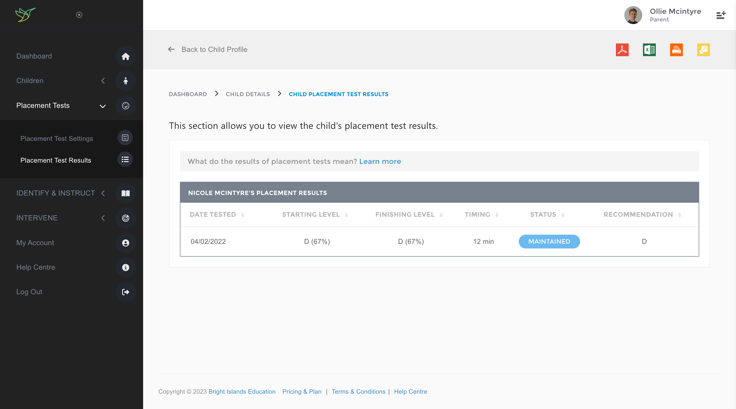Click the yellow expand view icon
Screen dimensions: 736x409
pos(703,50)
